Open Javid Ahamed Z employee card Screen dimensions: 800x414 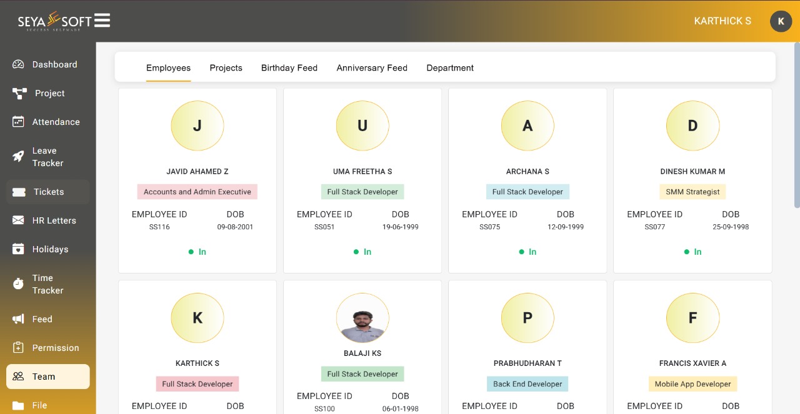coord(197,180)
